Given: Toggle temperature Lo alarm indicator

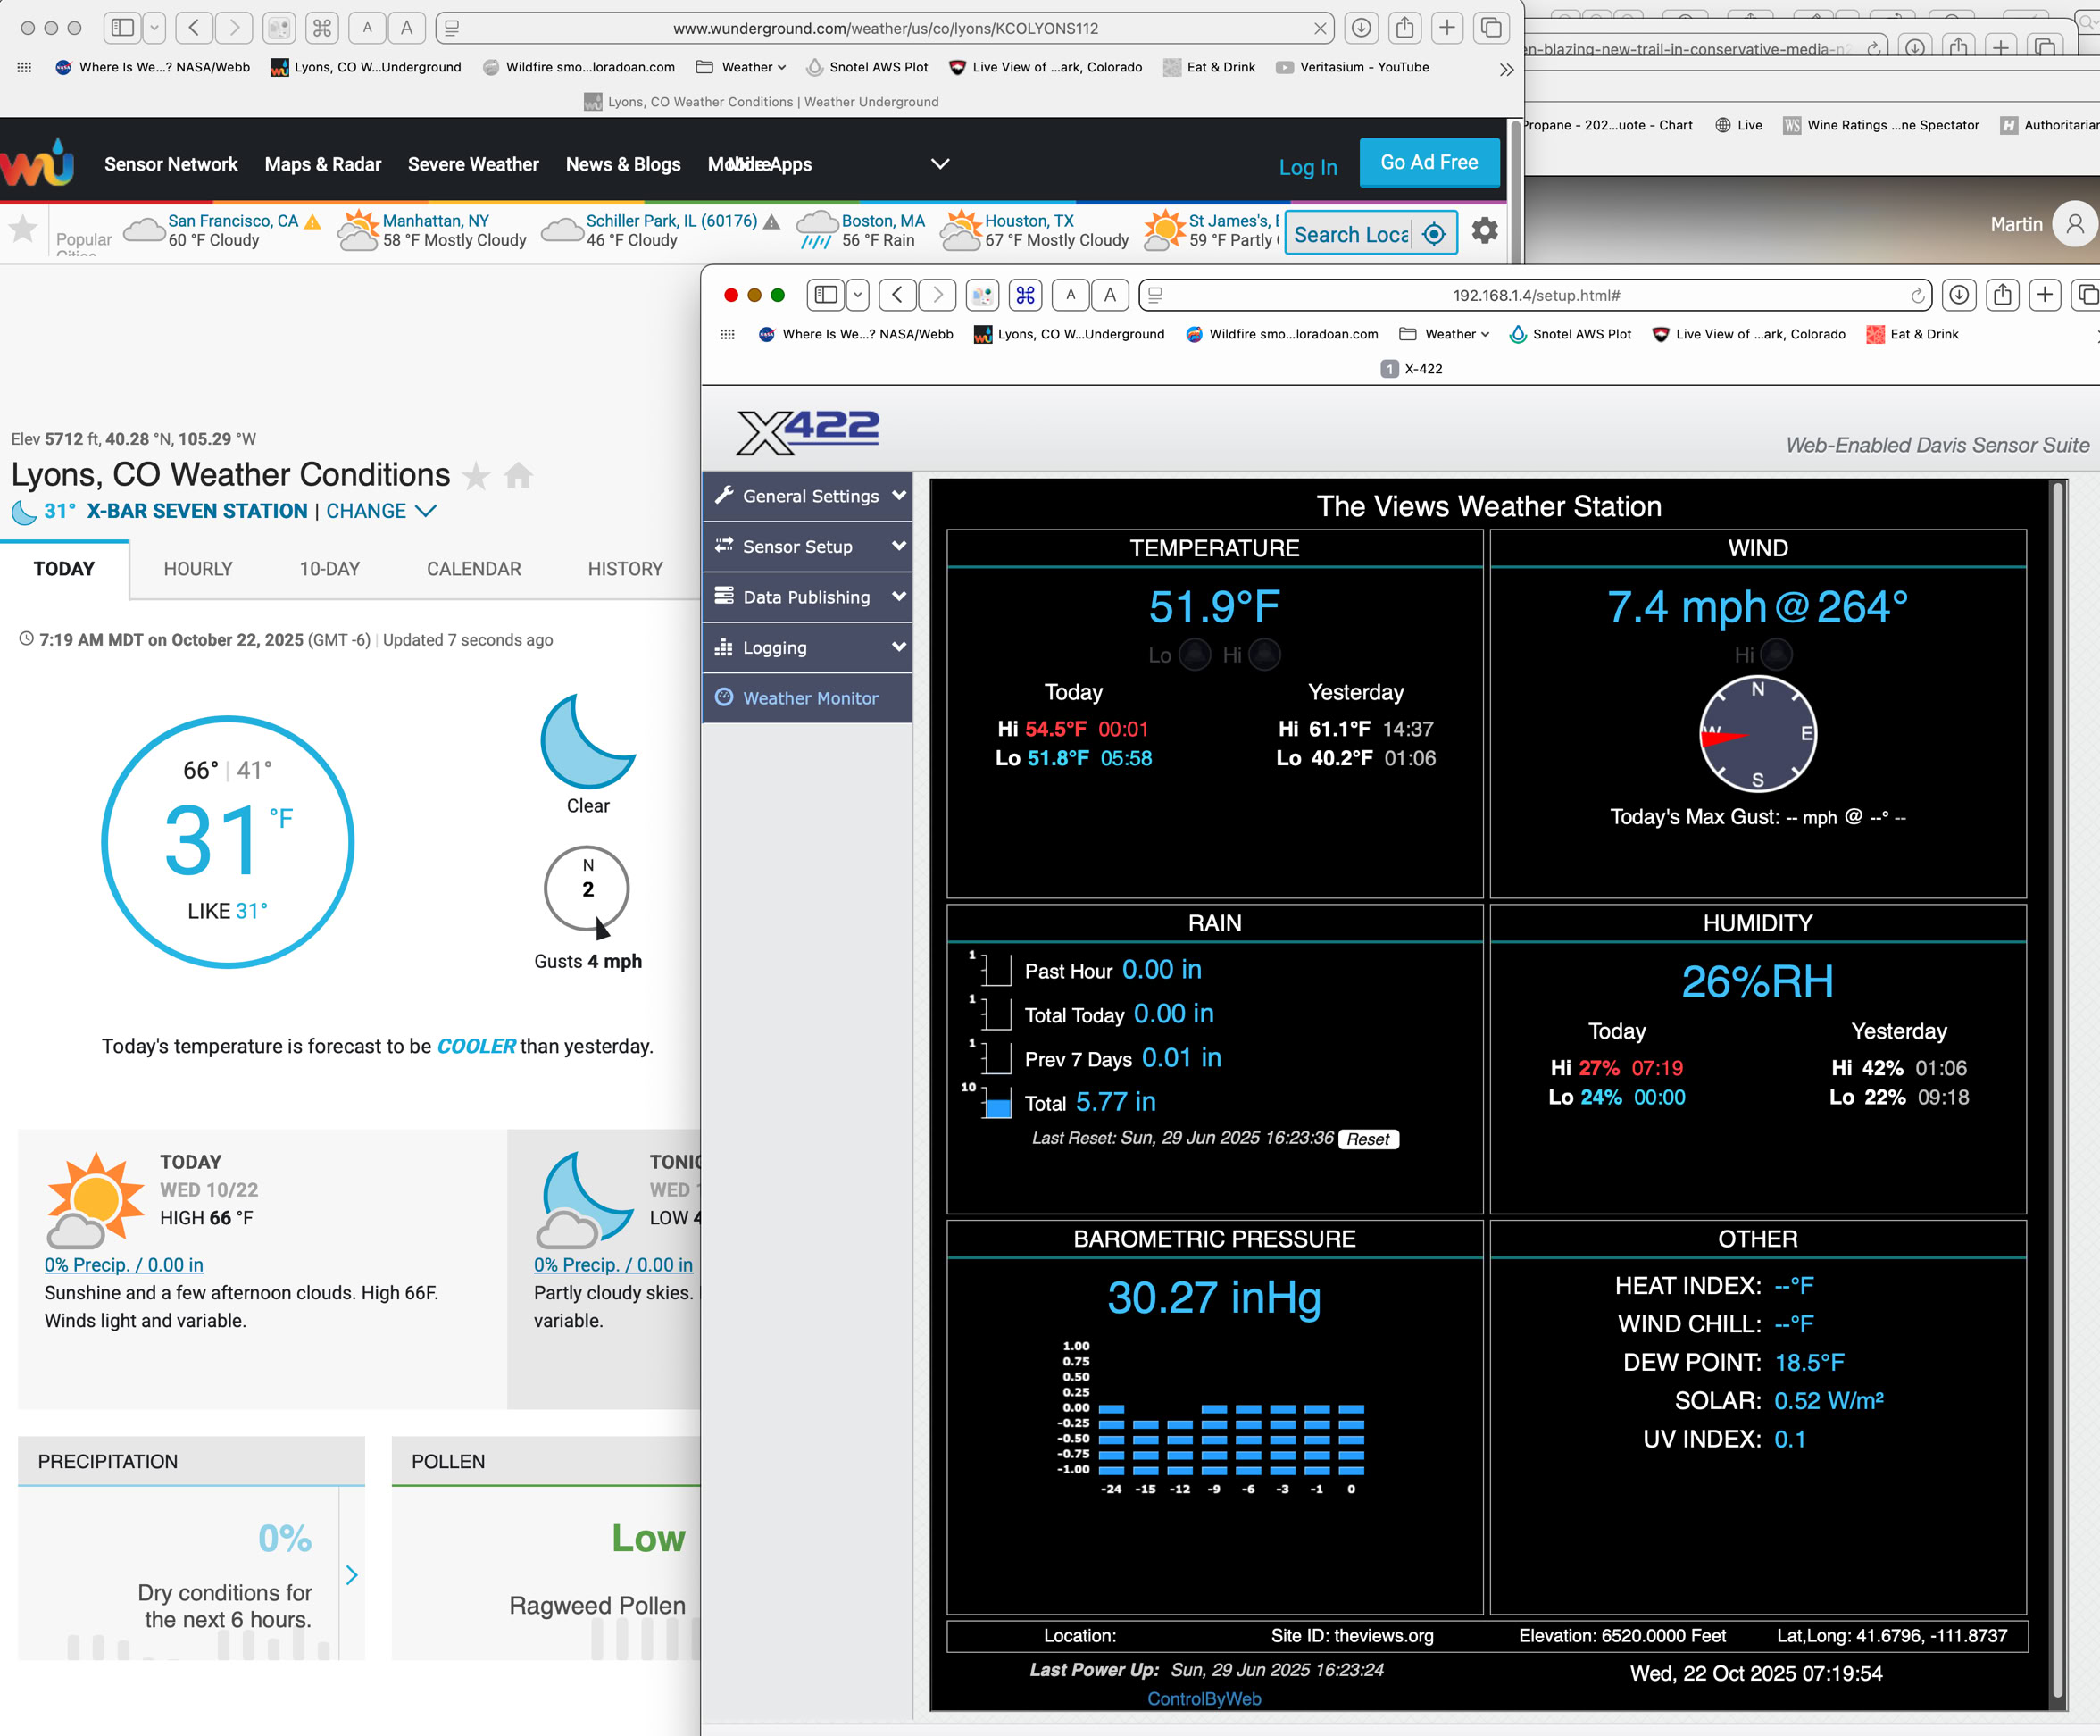Looking at the screenshot, I should tap(1195, 655).
